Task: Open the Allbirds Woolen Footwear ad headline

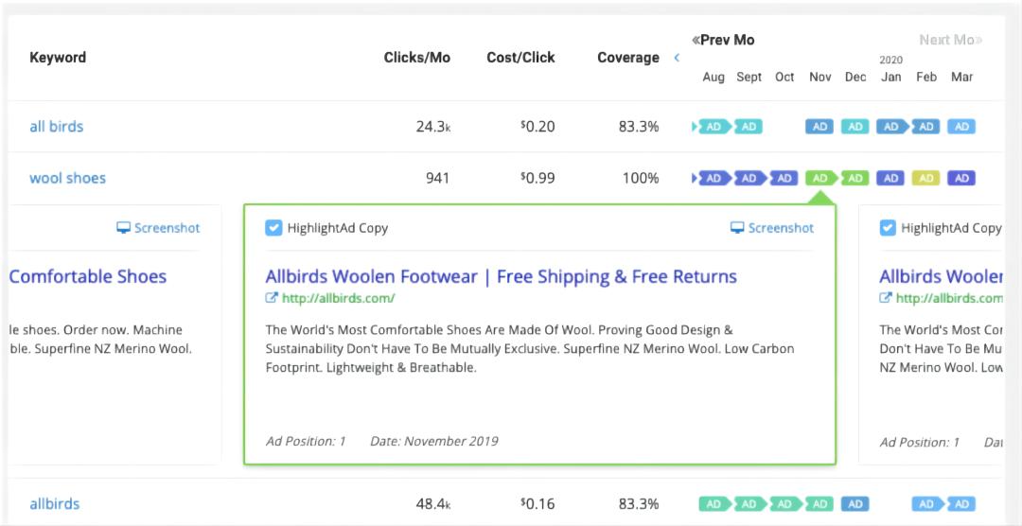Action: [x=501, y=277]
